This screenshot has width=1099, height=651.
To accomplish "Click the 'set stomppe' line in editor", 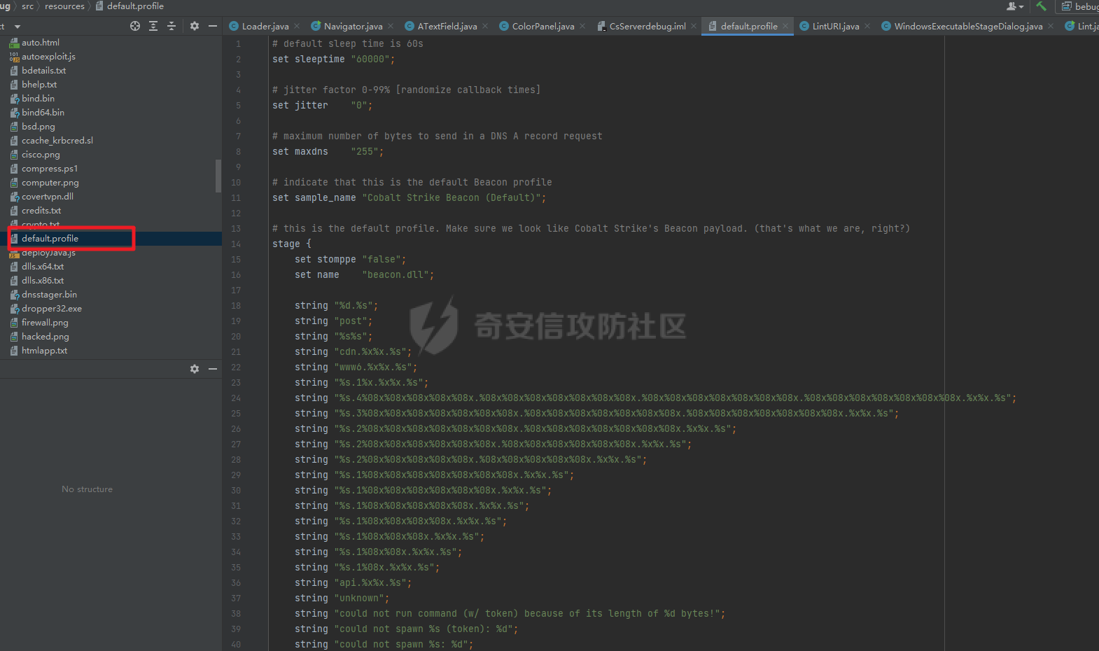I will click(x=351, y=260).
